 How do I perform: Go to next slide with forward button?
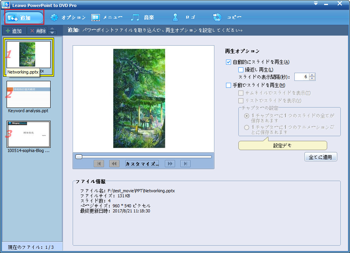(170, 164)
